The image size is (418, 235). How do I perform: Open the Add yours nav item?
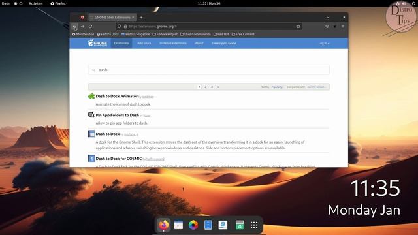[x=144, y=43]
